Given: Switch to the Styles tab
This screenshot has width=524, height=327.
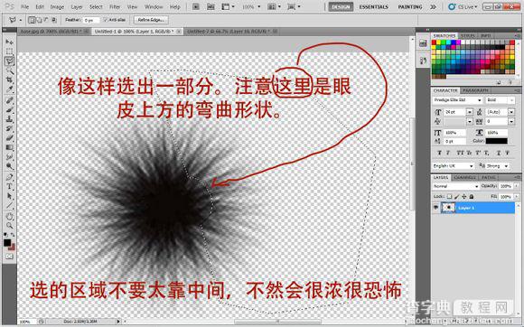Looking at the screenshot, I should (468, 35).
